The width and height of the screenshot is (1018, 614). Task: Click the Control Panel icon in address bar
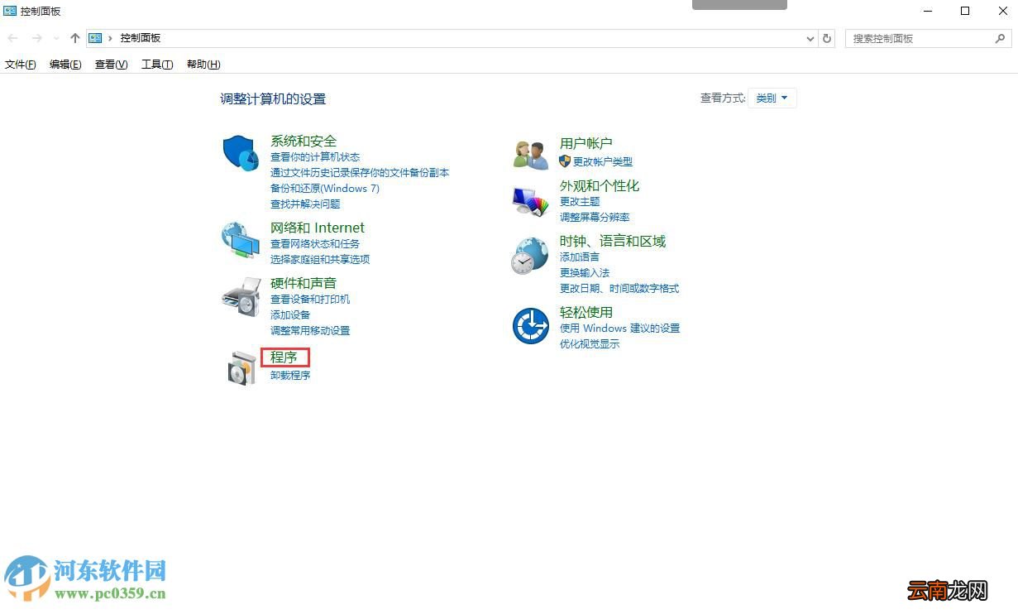click(96, 38)
